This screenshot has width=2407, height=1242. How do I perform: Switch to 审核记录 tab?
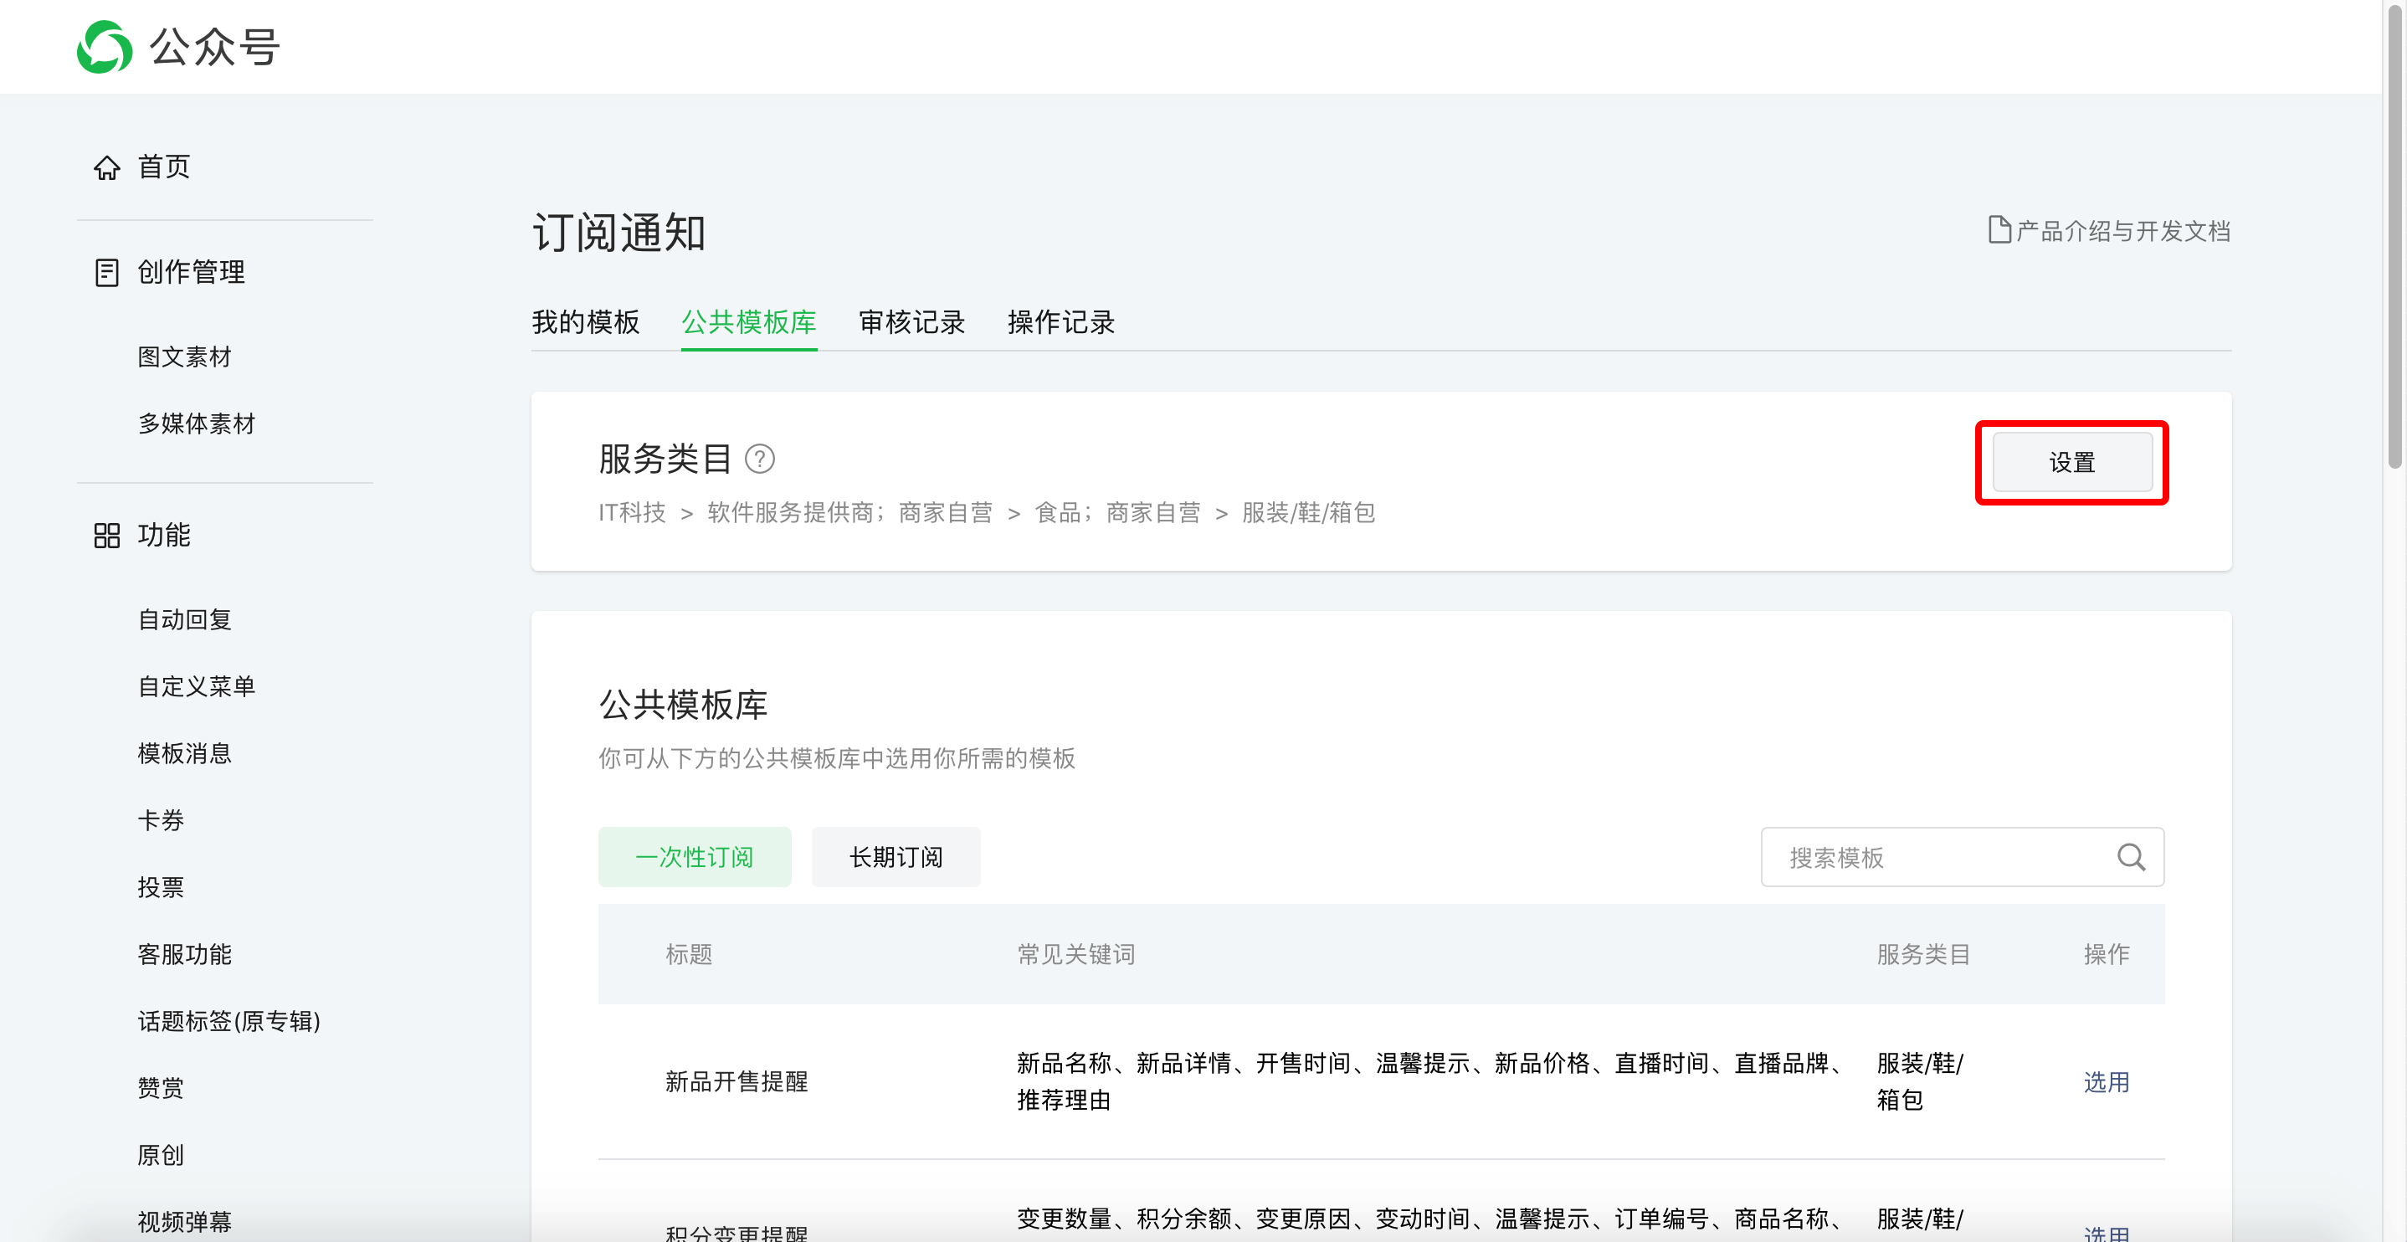click(912, 322)
